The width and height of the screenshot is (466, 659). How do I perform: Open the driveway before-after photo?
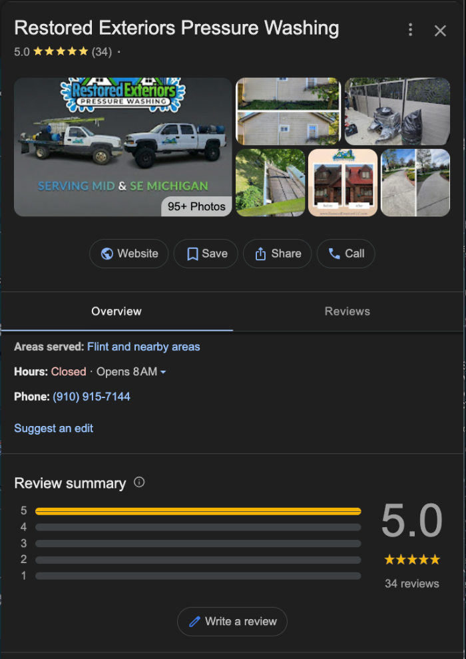coord(415,183)
